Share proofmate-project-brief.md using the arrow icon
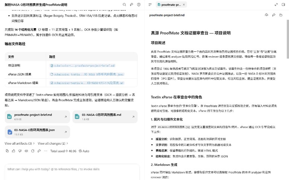Screen dimensions: 289x180 pyautogui.click(x=274, y=15)
